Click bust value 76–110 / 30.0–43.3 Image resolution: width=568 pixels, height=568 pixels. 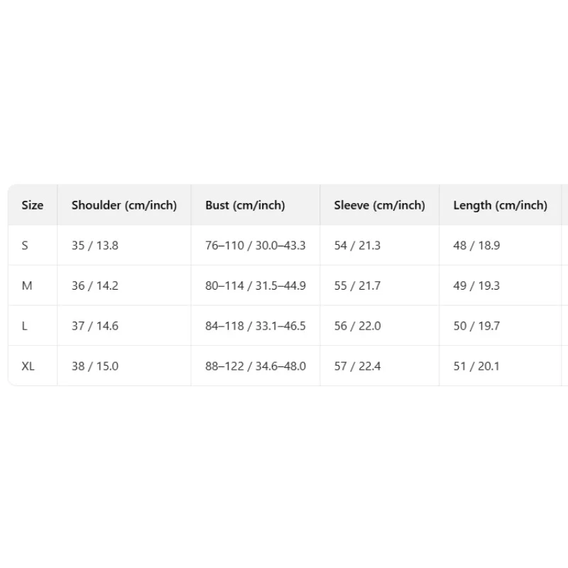[x=256, y=245]
